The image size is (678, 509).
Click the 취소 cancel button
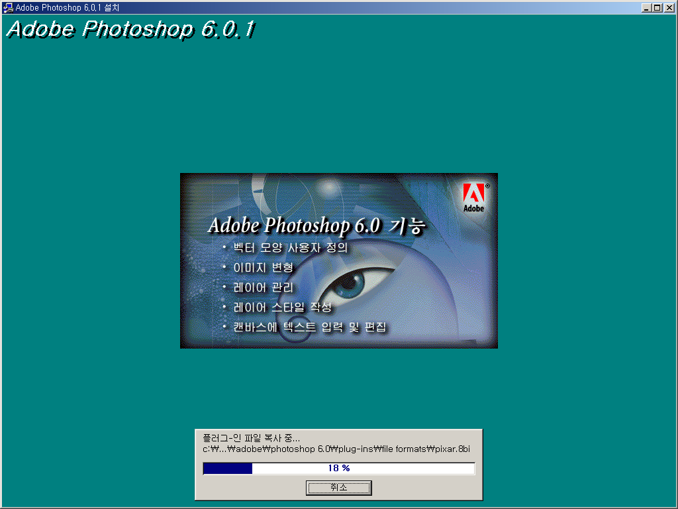pos(338,487)
